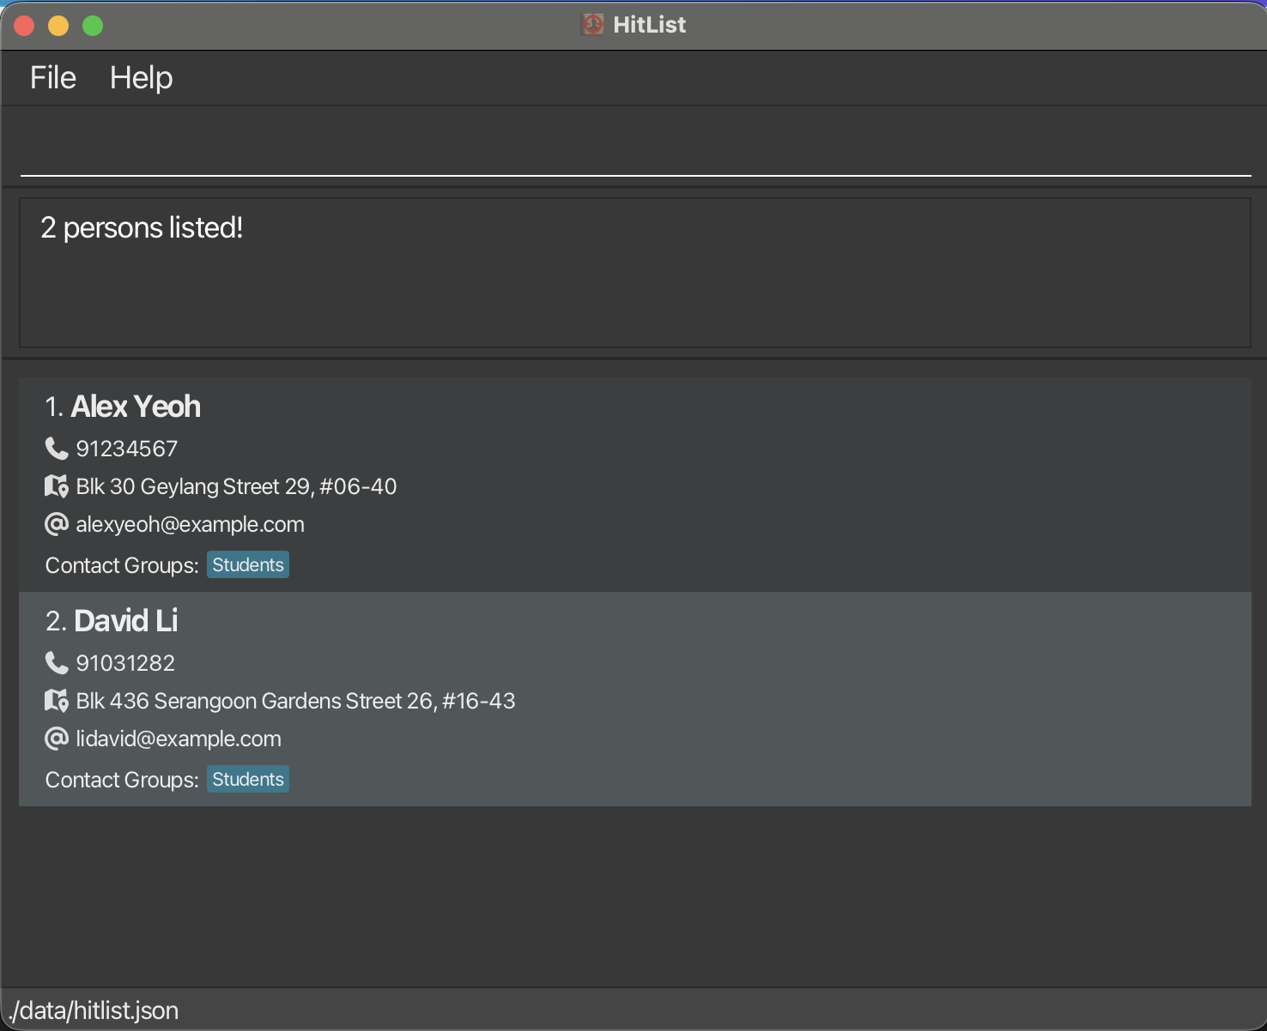Click the yellow minimize window button
The width and height of the screenshot is (1267, 1031).
pyautogui.click(x=58, y=26)
